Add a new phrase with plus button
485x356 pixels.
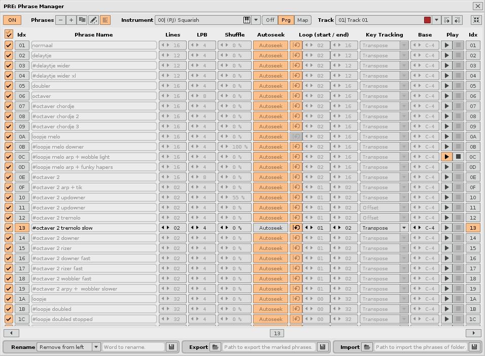coord(71,20)
